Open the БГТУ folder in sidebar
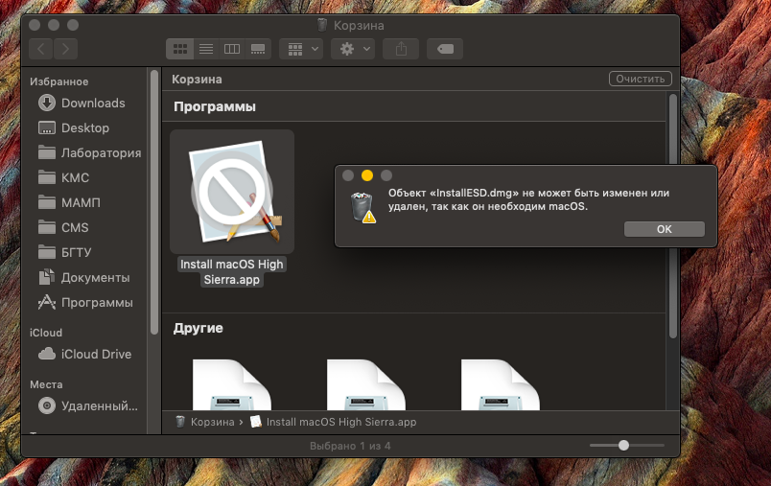The image size is (771, 486). point(64,252)
